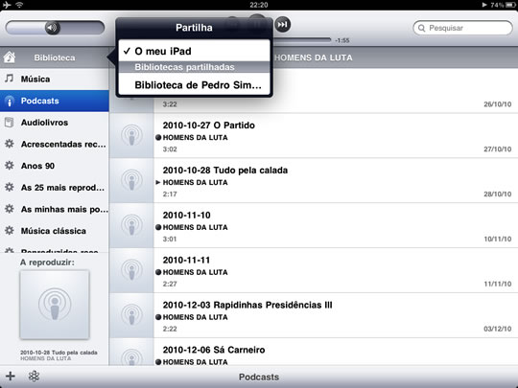Click unplayed dot of Rapidinhas Presidências III

pyautogui.click(x=158, y=317)
